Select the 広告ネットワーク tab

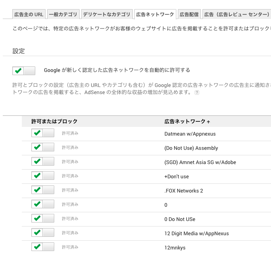coord(155,14)
